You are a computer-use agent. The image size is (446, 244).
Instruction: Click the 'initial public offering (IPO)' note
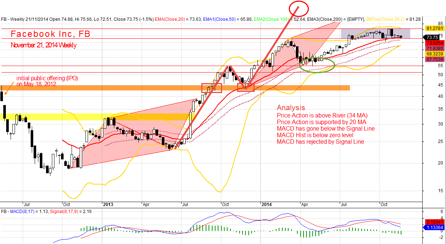point(47,78)
